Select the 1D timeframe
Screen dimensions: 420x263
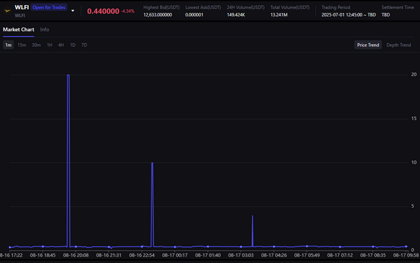click(x=73, y=45)
